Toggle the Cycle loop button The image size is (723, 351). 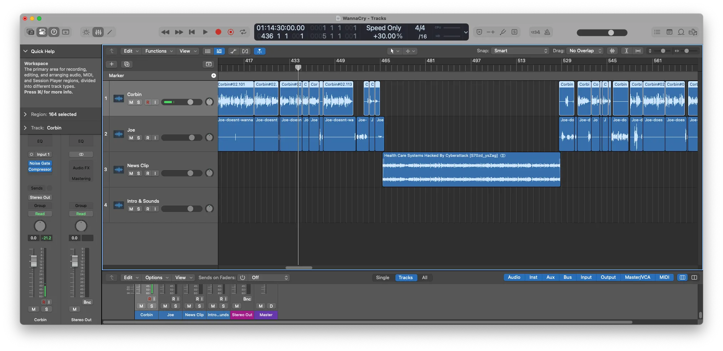[x=243, y=32]
